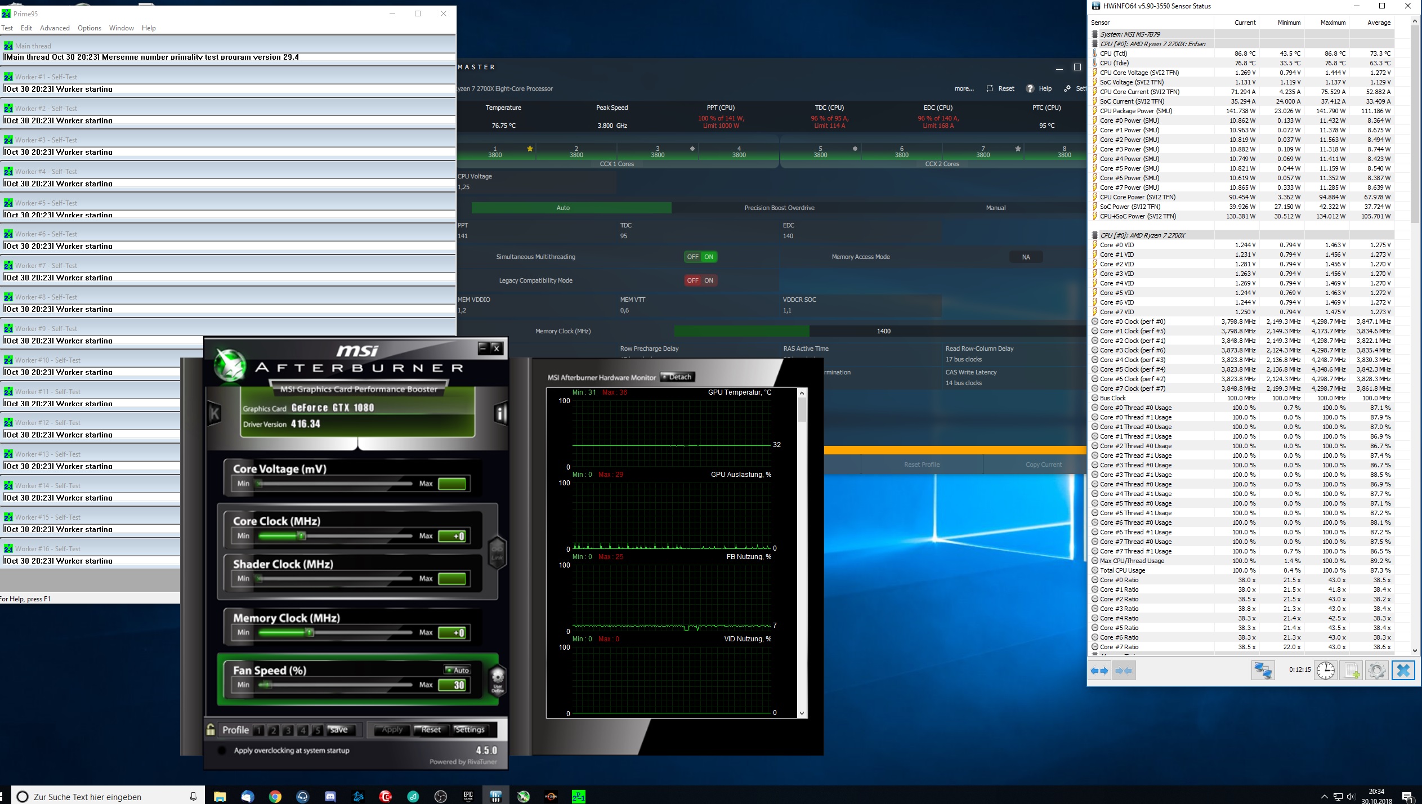
Task: Open HWiNFO sensor settings gear
Action: (x=1377, y=671)
